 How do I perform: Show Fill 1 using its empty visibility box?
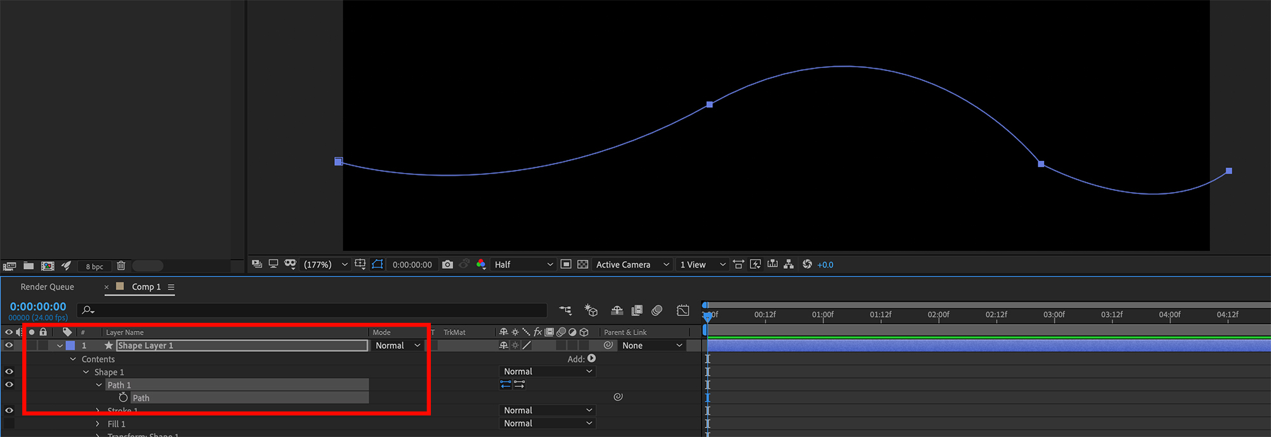[9, 423]
